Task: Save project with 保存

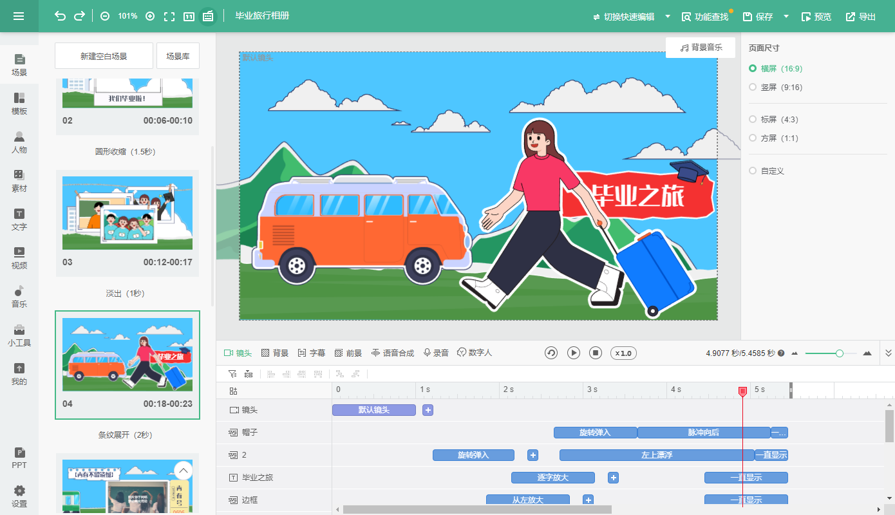Action: [x=758, y=17]
